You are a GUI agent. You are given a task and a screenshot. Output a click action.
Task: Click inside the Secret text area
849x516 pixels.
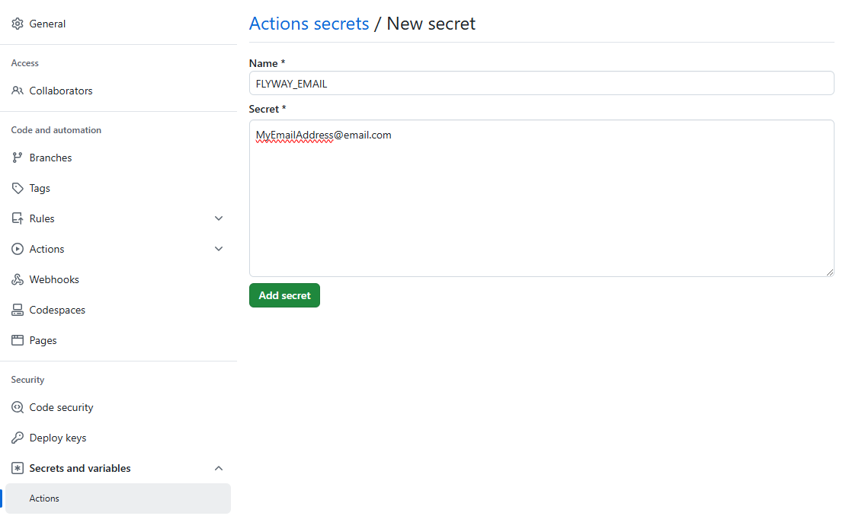[541, 205]
